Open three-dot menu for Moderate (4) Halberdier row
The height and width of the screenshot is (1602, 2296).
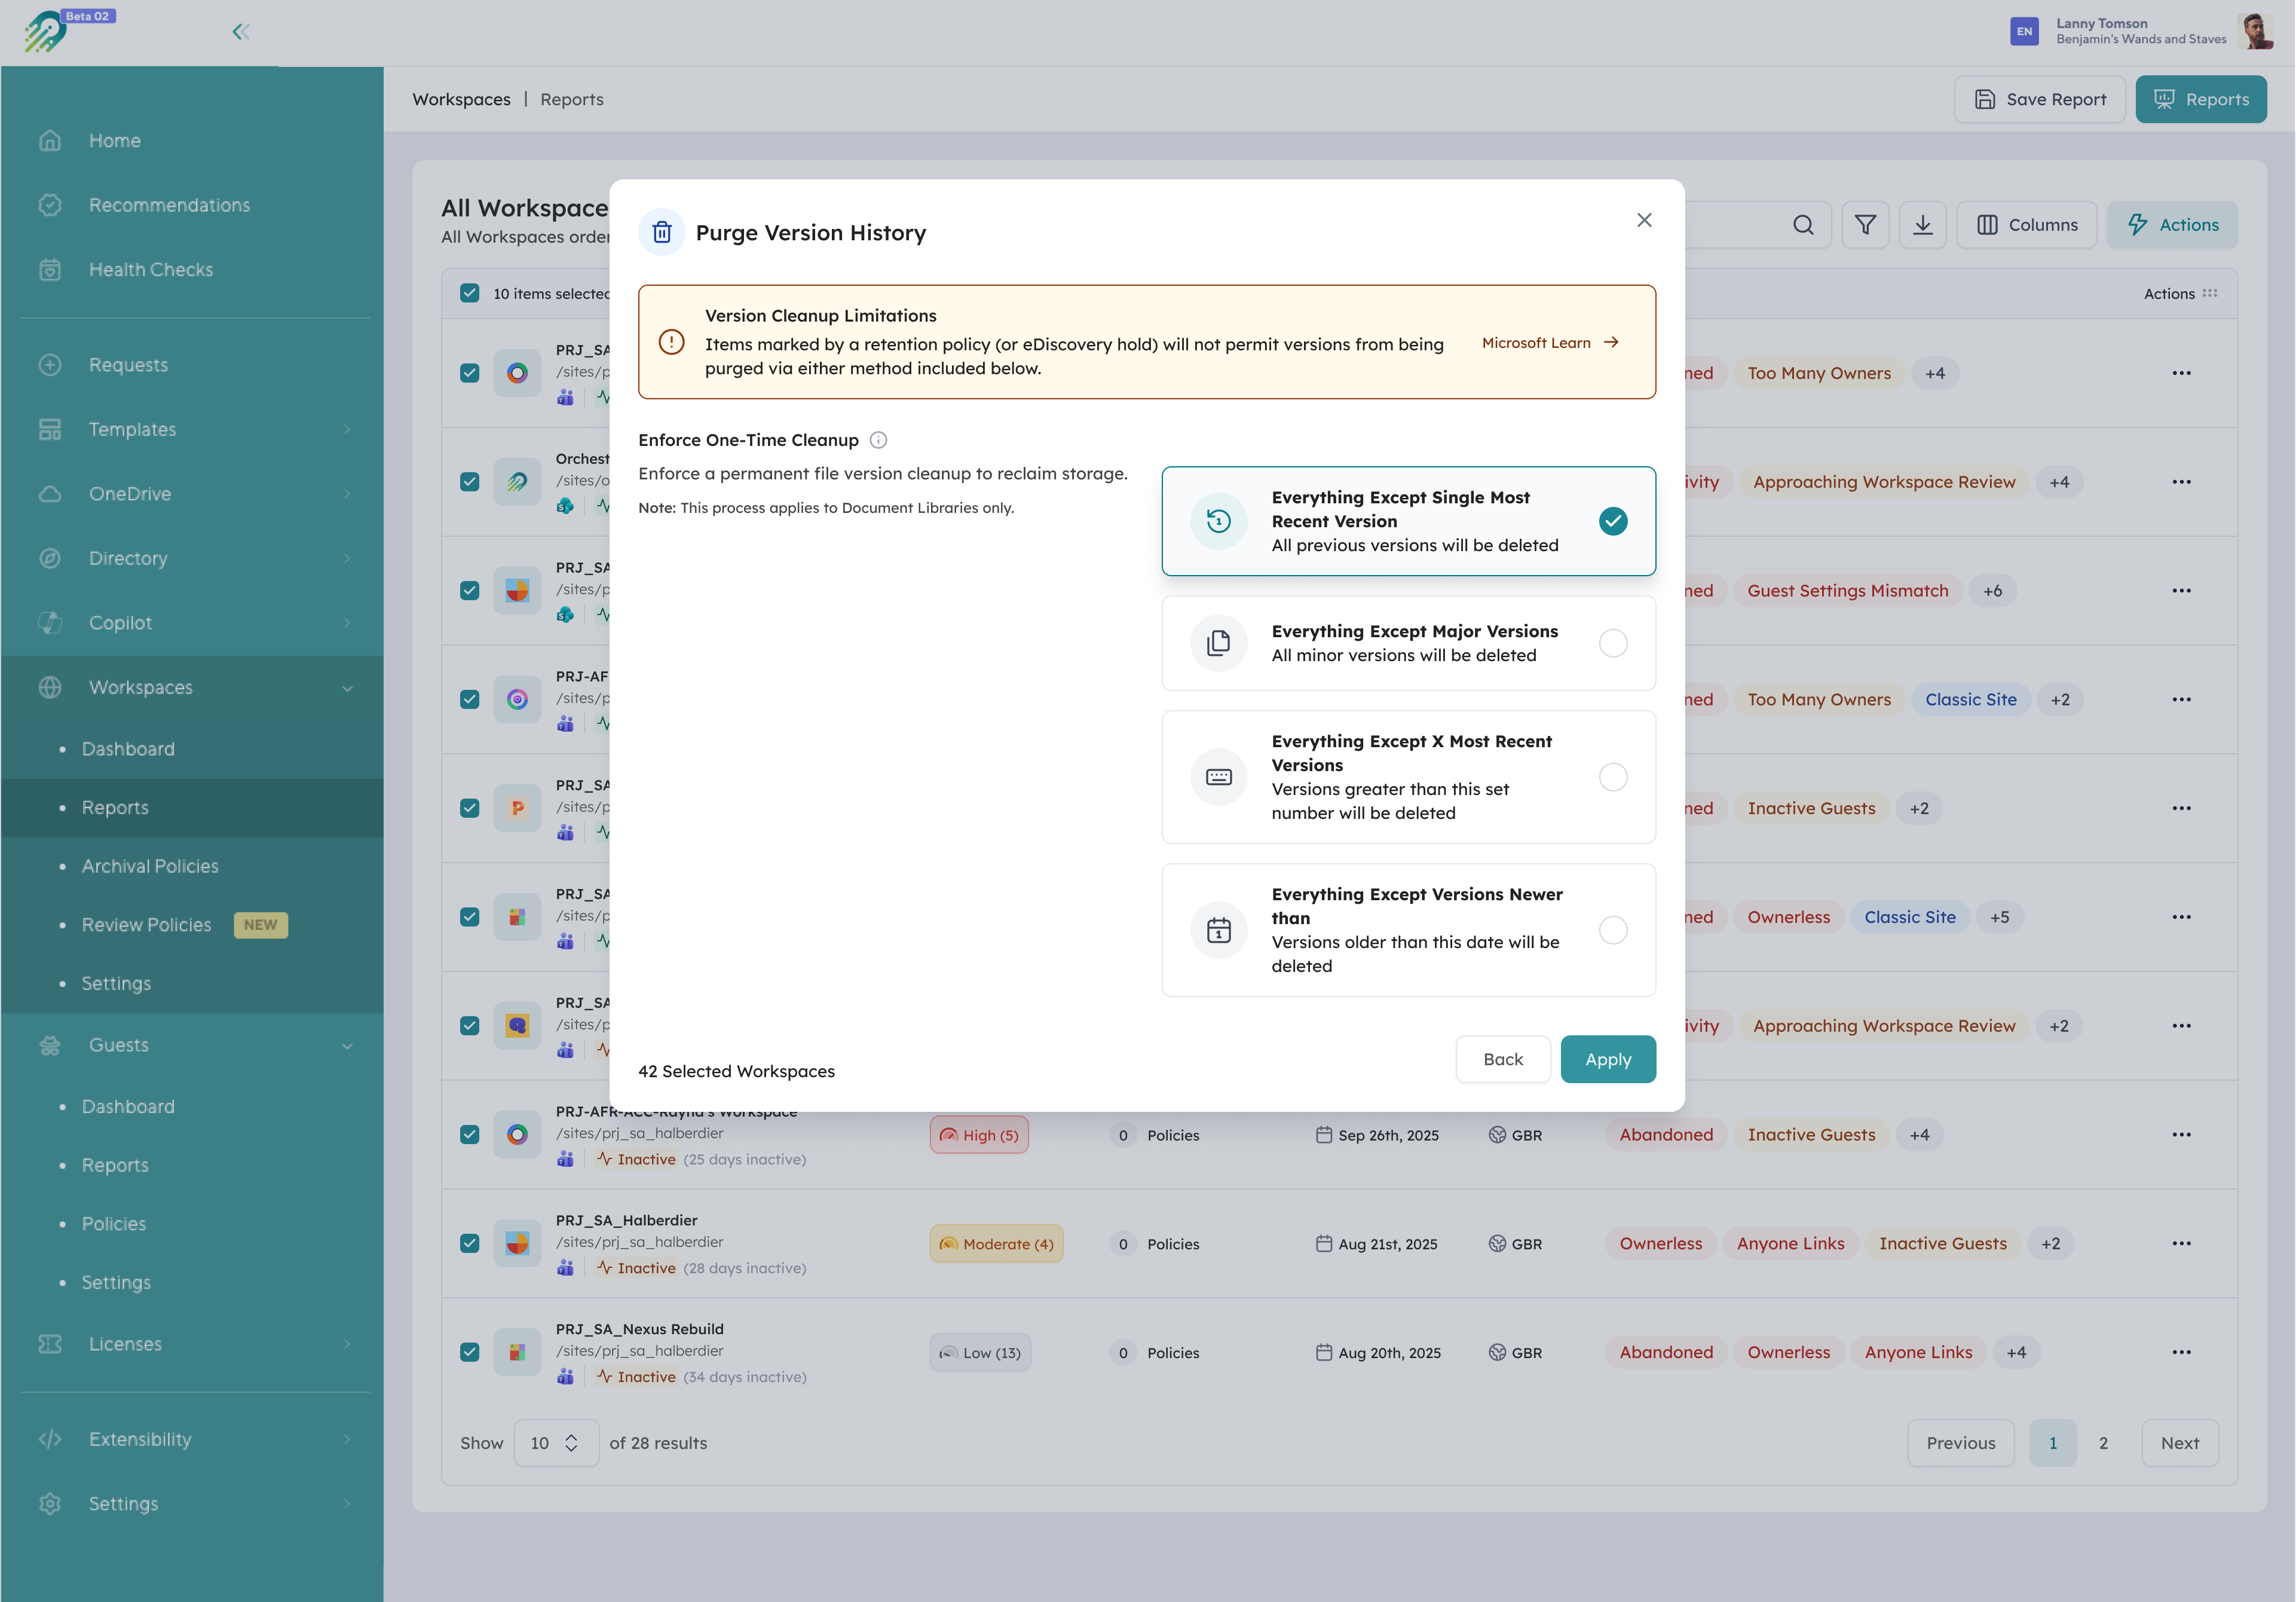[2181, 1243]
